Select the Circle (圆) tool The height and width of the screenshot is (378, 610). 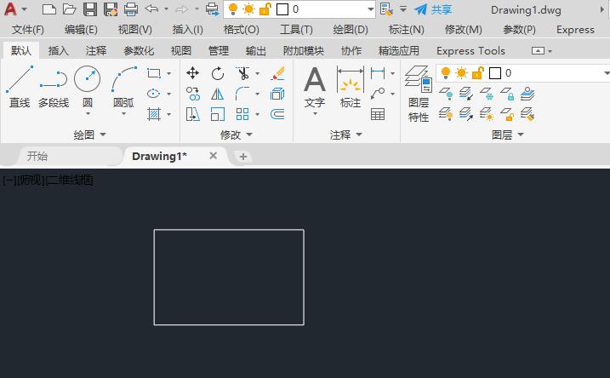[87, 85]
